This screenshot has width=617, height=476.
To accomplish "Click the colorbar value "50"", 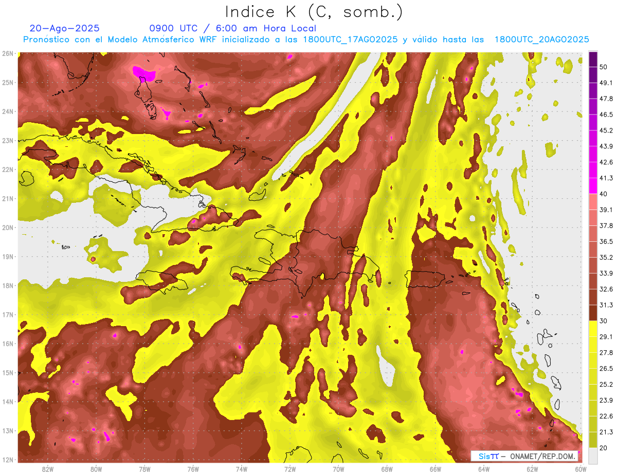I will 603,66.
